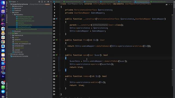This screenshot has width=175, height=98.
Task: Toggle fold end marker on line 15
Action: tap(60, 34)
